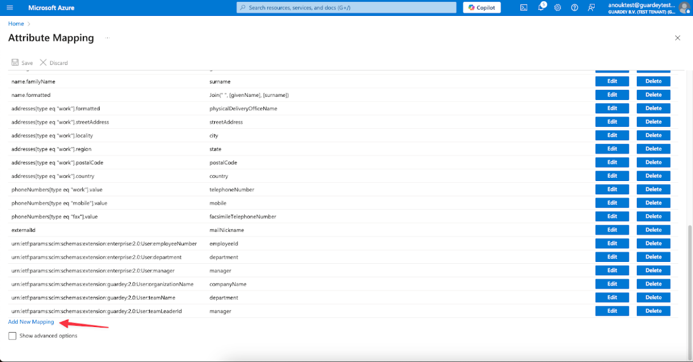Close the Attribute Mapping blade
Viewport: 693px width, 362px height.
[x=677, y=38]
